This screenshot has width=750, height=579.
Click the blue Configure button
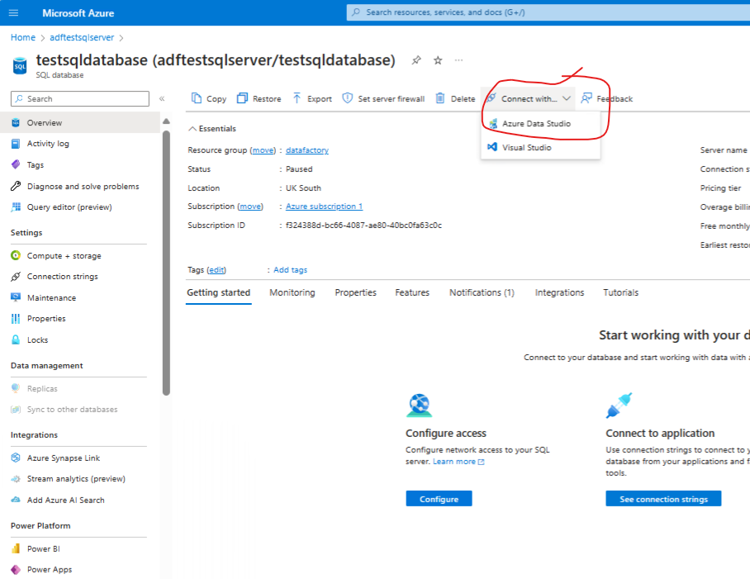[x=439, y=499]
